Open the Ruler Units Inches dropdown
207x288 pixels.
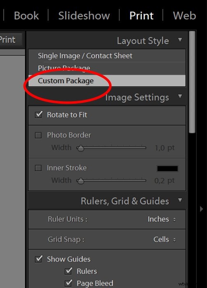pyautogui.click(x=162, y=219)
